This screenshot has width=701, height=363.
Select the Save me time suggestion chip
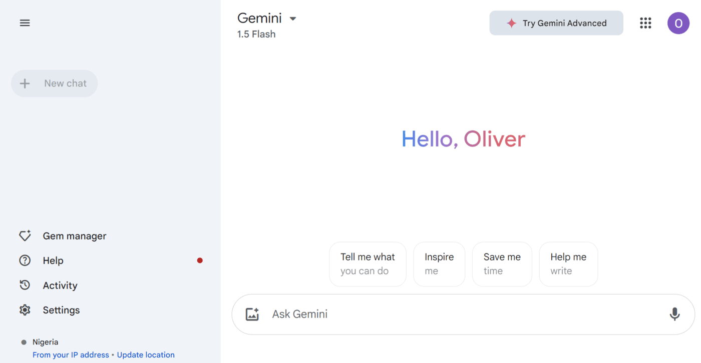[x=502, y=264]
